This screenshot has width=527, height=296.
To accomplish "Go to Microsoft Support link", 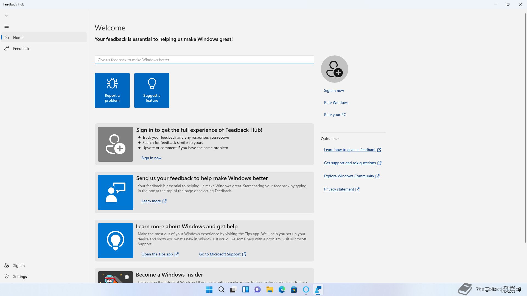I will (223, 254).
